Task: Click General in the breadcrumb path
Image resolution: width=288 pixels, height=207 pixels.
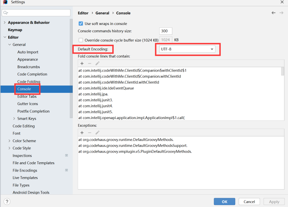Action: click(102, 13)
